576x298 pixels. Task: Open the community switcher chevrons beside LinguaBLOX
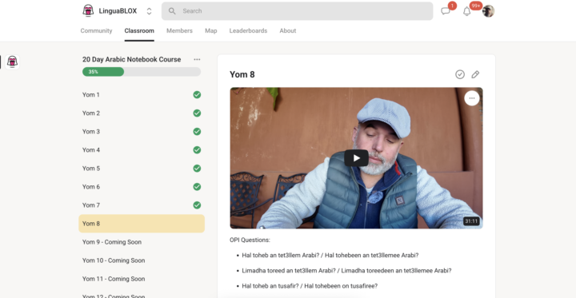point(149,11)
